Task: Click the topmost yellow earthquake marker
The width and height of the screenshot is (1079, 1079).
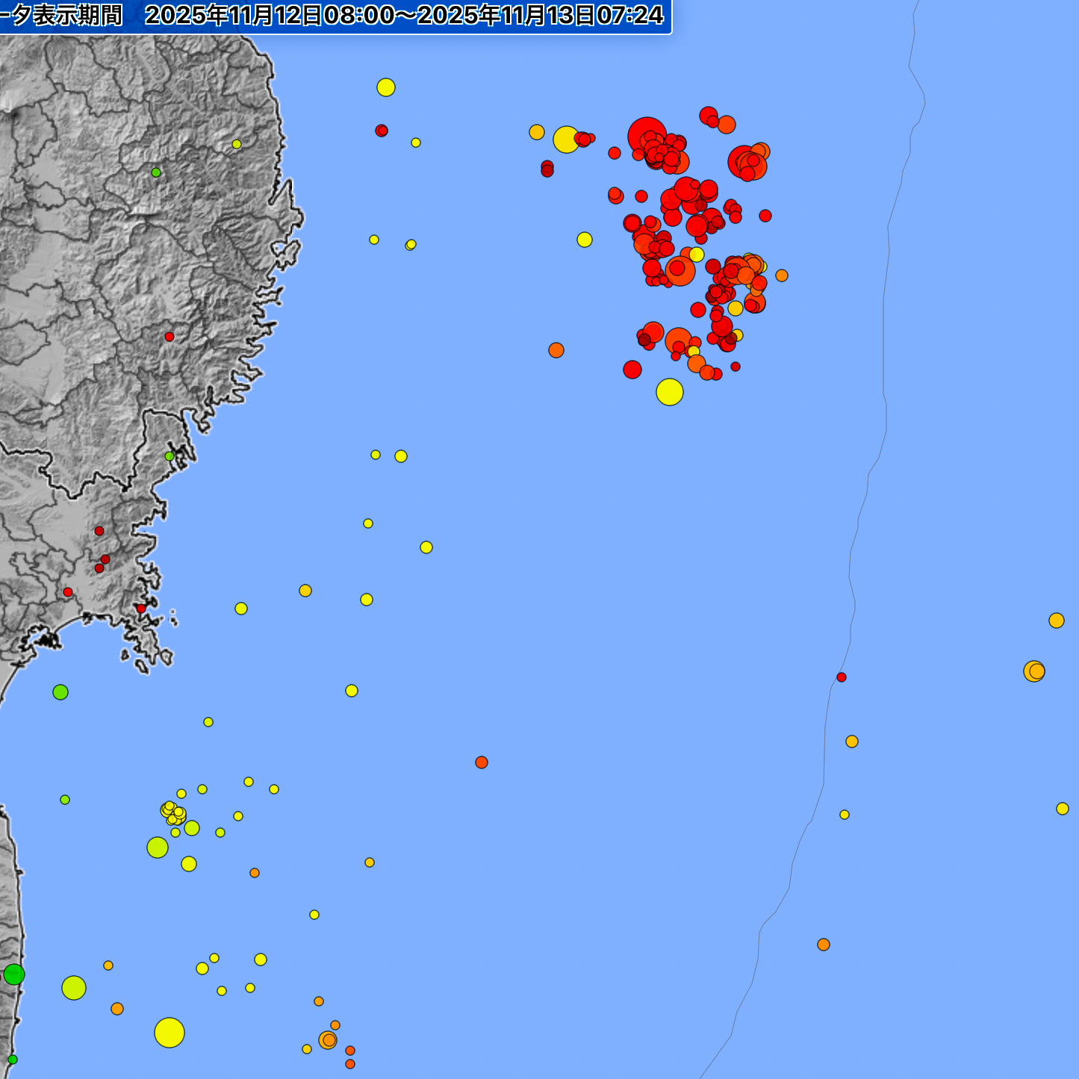Action: click(385, 87)
